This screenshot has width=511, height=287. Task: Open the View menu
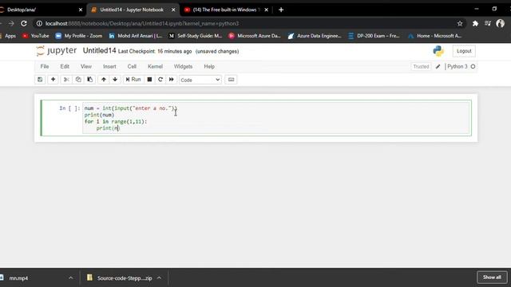[86, 66]
